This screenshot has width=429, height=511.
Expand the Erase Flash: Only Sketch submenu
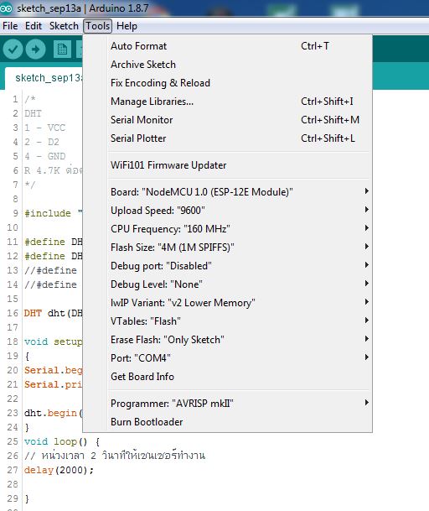[x=240, y=340]
